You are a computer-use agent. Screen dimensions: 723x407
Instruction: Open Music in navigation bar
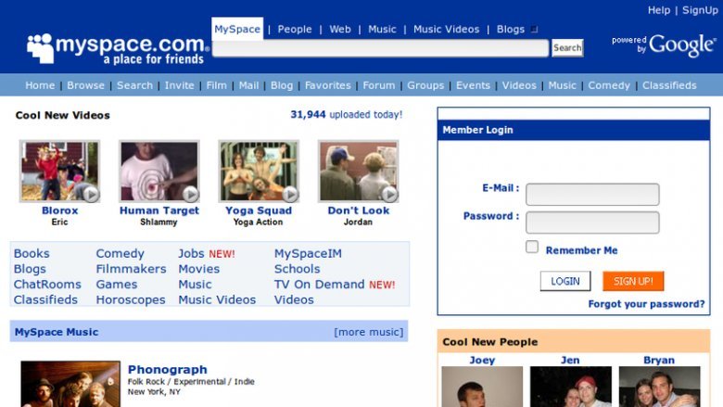[x=562, y=85]
